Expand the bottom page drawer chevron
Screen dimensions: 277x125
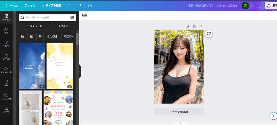(180, 124)
